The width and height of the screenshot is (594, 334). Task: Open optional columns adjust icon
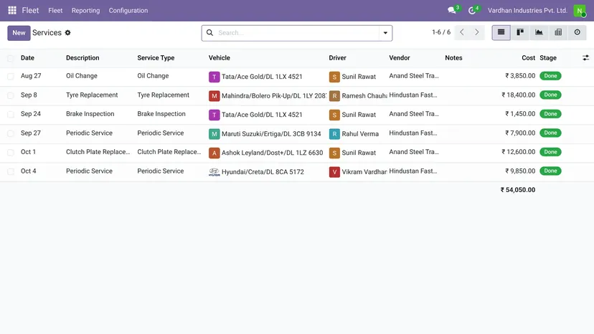pos(585,57)
